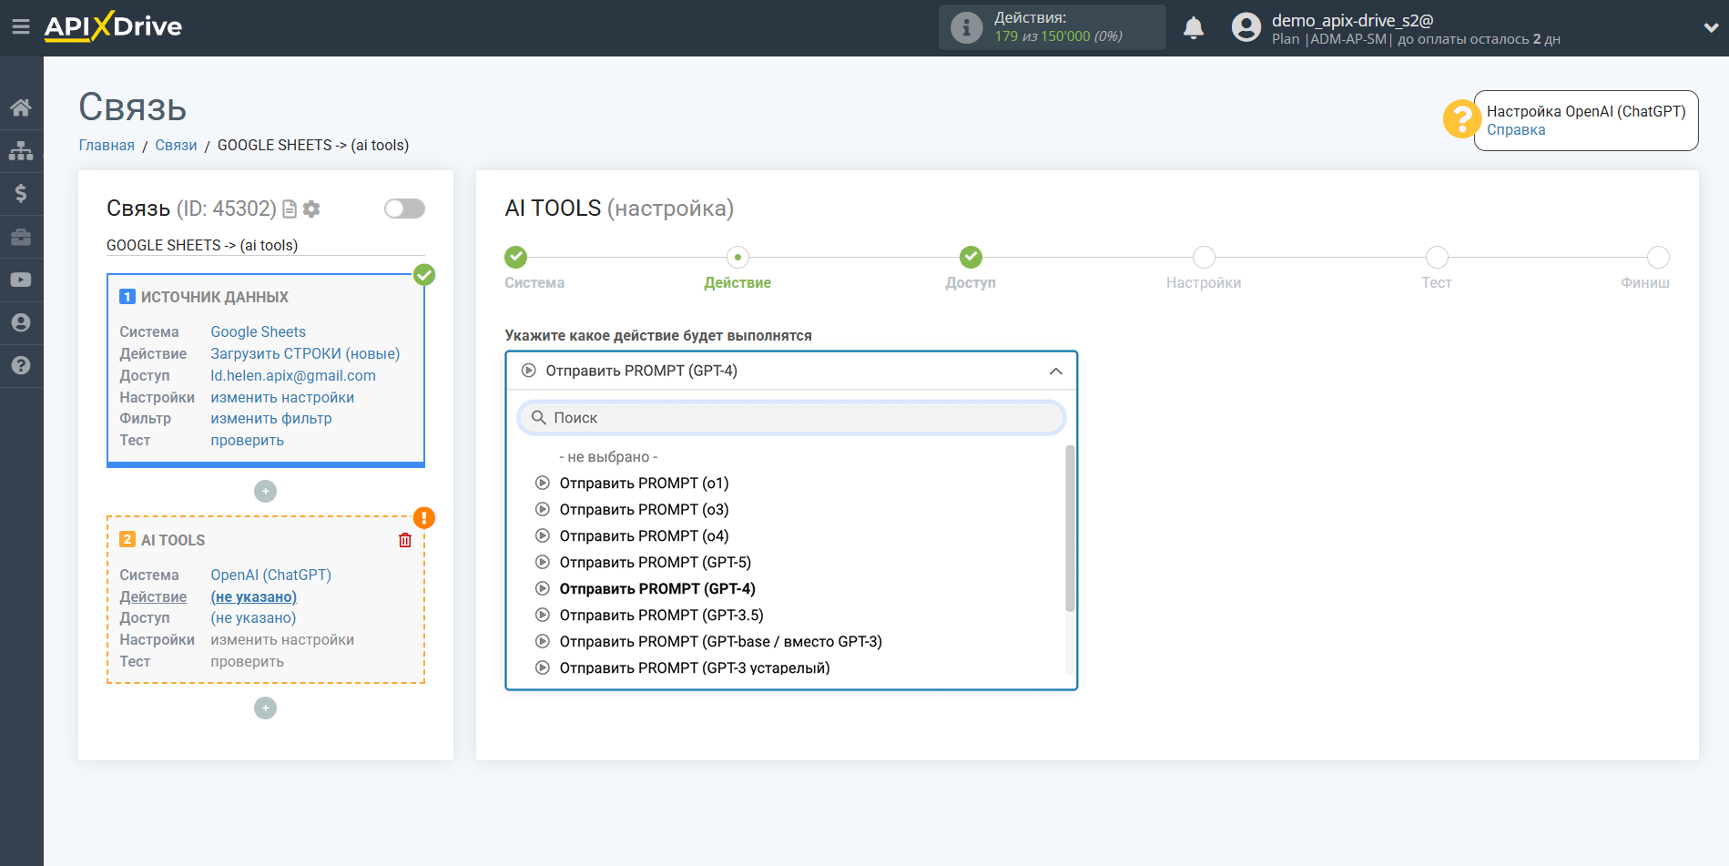Click the Система step in progress bar
Viewport: 1729px width, 866px height.
516,258
